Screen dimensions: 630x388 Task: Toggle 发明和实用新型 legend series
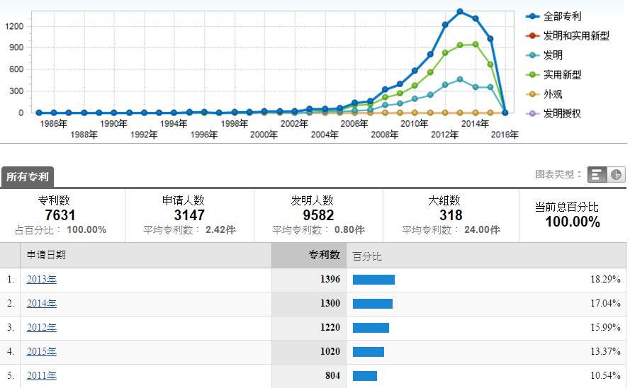pyautogui.click(x=568, y=35)
